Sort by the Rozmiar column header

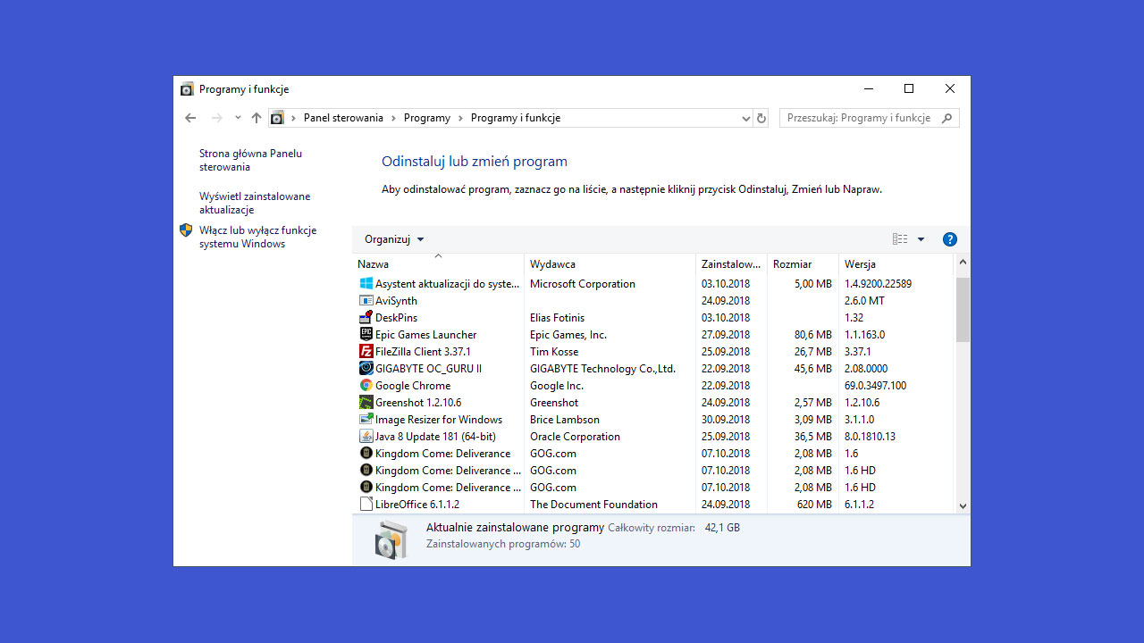(803, 264)
